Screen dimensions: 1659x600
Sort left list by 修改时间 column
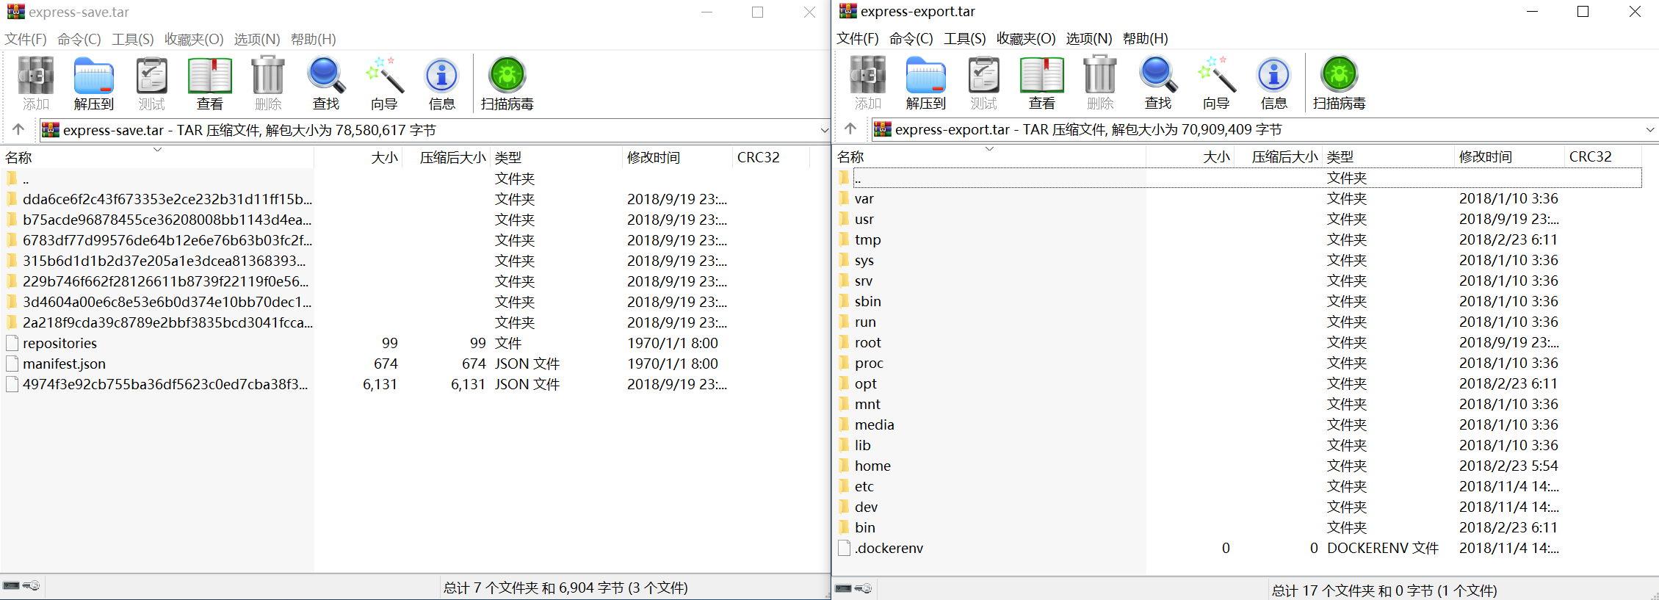tap(653, 157)
